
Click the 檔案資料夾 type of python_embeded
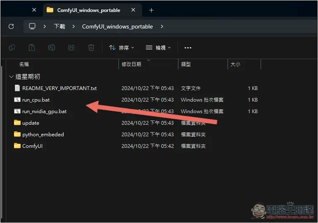coord(193,134)
